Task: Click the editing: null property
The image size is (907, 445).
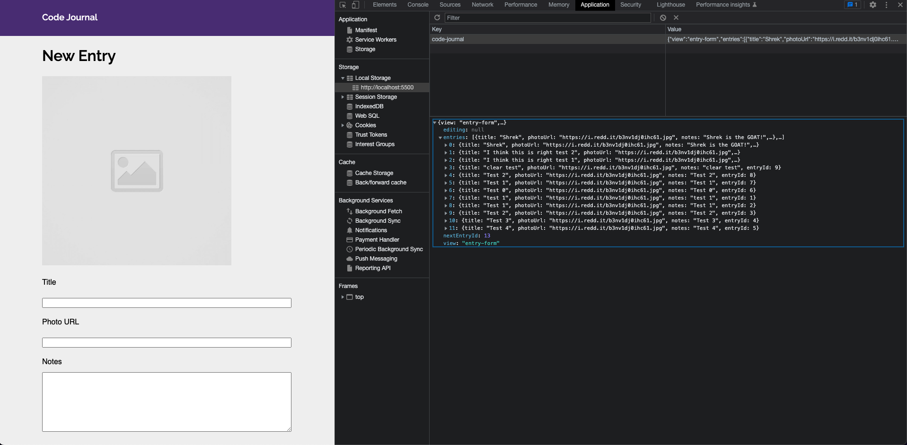Action: click(x=464, y=130)
